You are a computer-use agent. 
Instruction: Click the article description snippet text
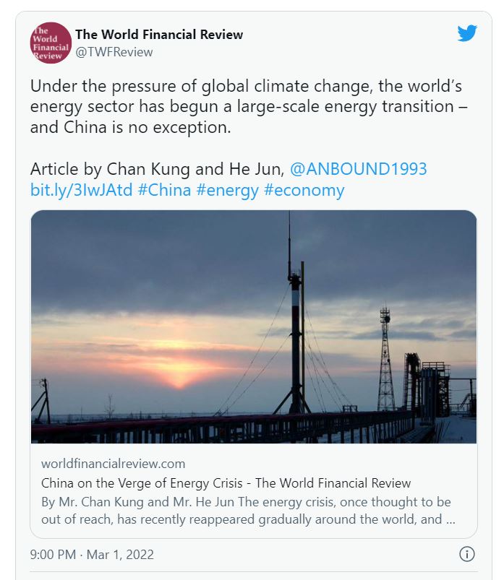coord(248,511)
